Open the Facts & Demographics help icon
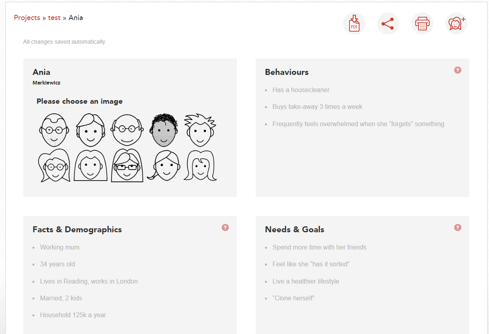 pyautogui.click(x=225, y=227)
